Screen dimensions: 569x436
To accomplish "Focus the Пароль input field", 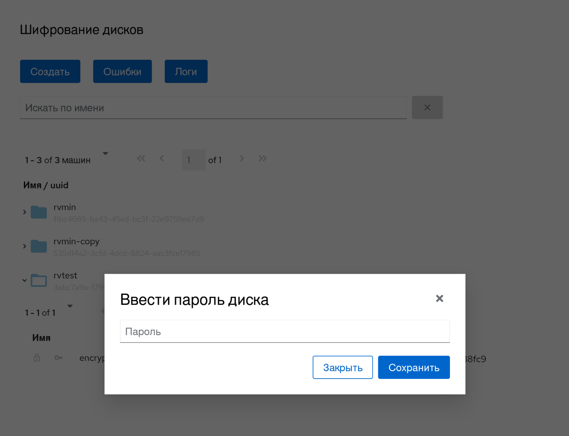I will 285,332.
